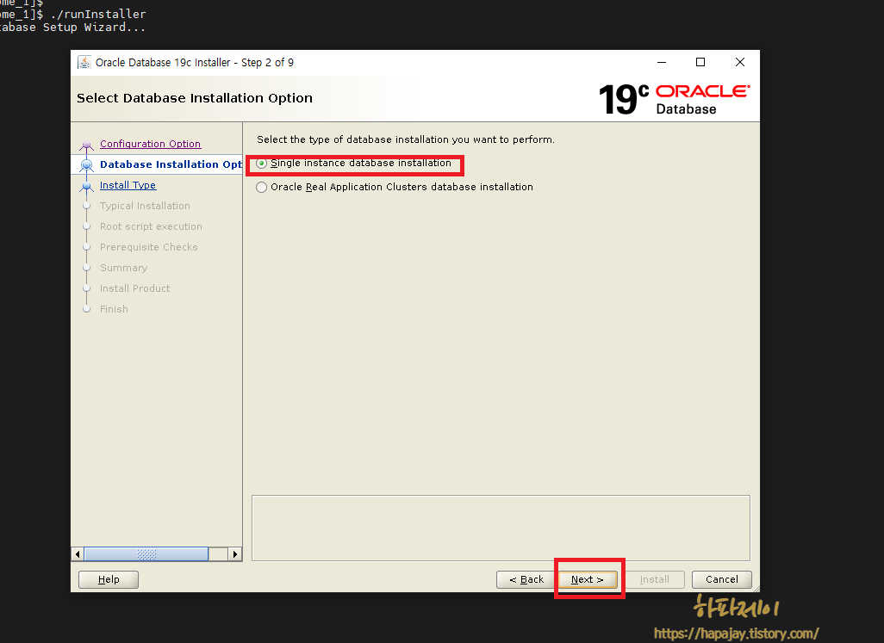
Task: Select Database Installation Option step in sidebar
Action: 171,164
